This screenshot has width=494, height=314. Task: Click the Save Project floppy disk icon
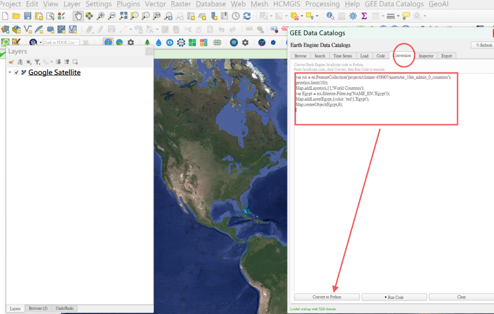coord(27,16)
